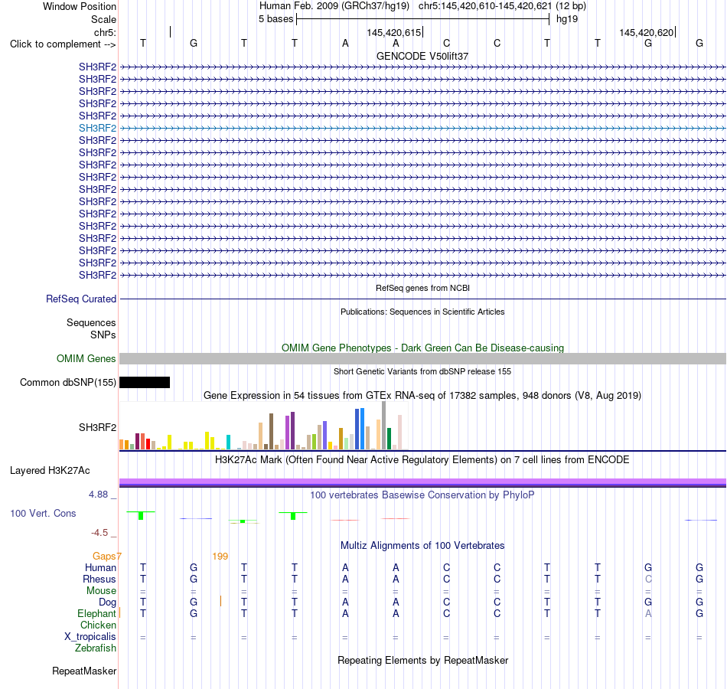Click the 145,420,615 ruler position
Image resolution: width=727 pixels, height=689 pixels.
393,32
